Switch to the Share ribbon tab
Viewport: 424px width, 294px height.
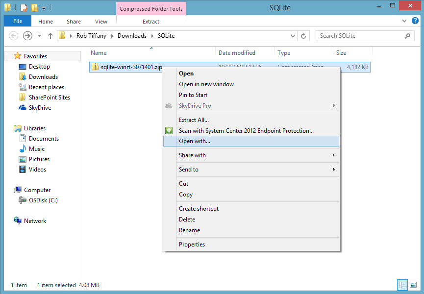point(74,22)
